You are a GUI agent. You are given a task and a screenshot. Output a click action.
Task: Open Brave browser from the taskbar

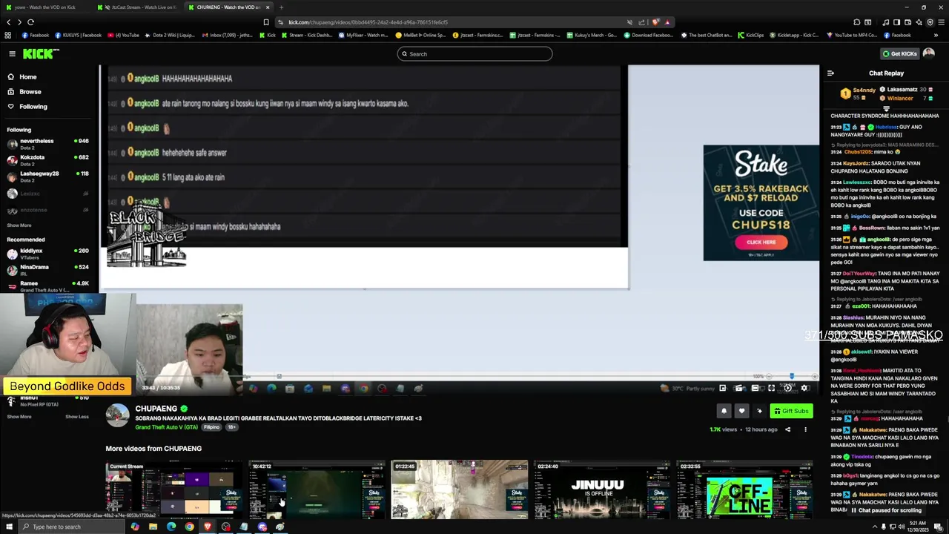208,527
